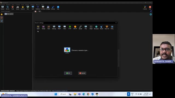
Task: Click the taskbar Search box
Action: [x=63, y=94]
